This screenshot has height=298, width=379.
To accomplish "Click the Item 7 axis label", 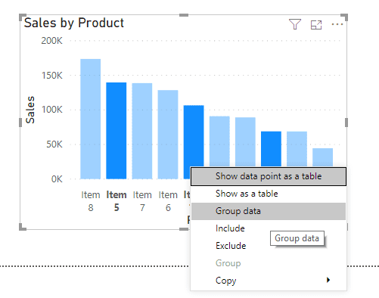I will 142,201.
